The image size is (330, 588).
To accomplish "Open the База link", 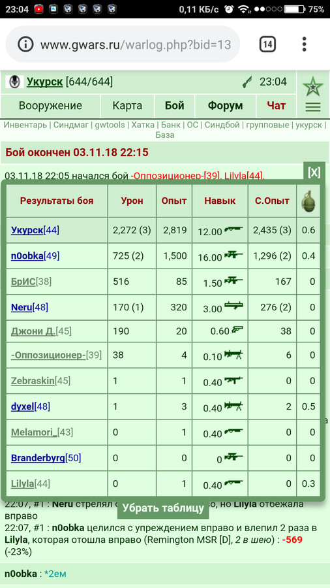I will pyautogui.click(x=165, y=135).
